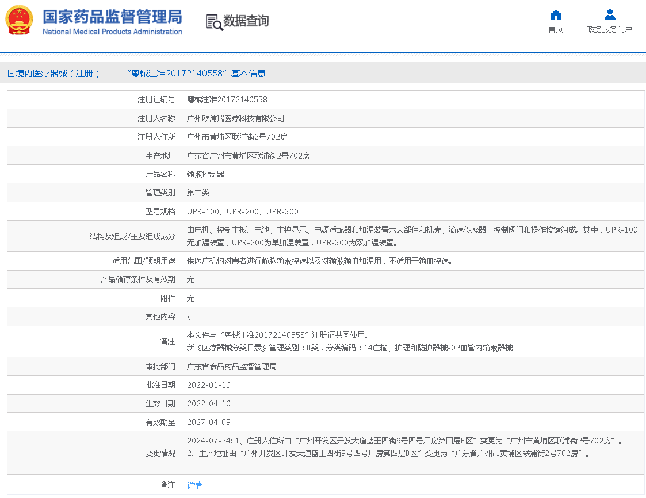The image size is (646, 498).
Task: Click the 数据查询 heading text
Action: pyautogui.click(x=246, y=21)
